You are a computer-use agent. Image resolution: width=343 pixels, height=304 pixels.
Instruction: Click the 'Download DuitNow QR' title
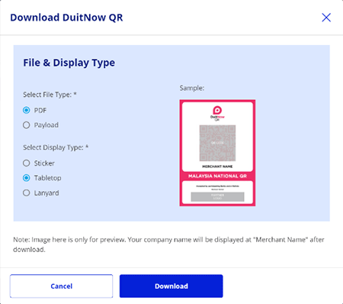tap(66, 18)
